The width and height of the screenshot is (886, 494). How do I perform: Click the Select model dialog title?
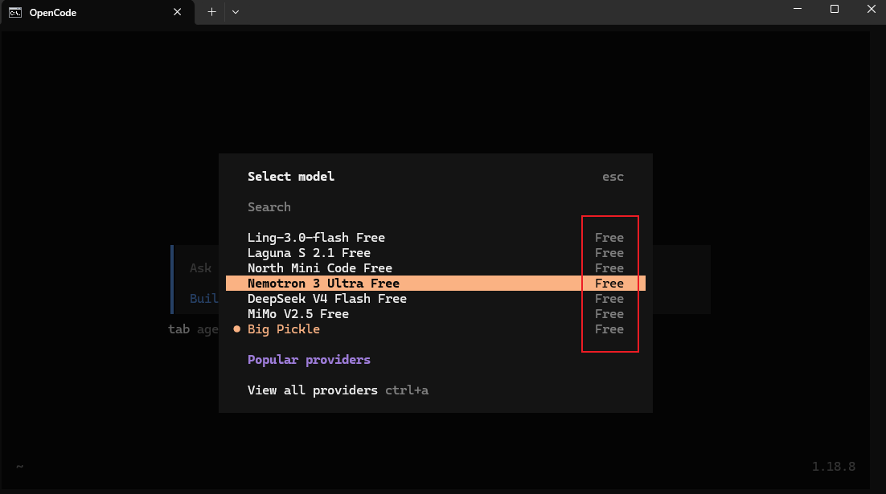pyautogui.click(x=291, y=177)
